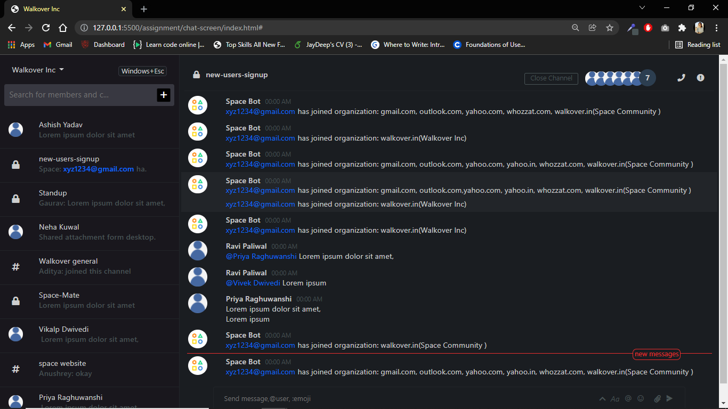The image size is (728, 409).
Task: Expand the Chrome profile menu
Action: tap(699, 28)
